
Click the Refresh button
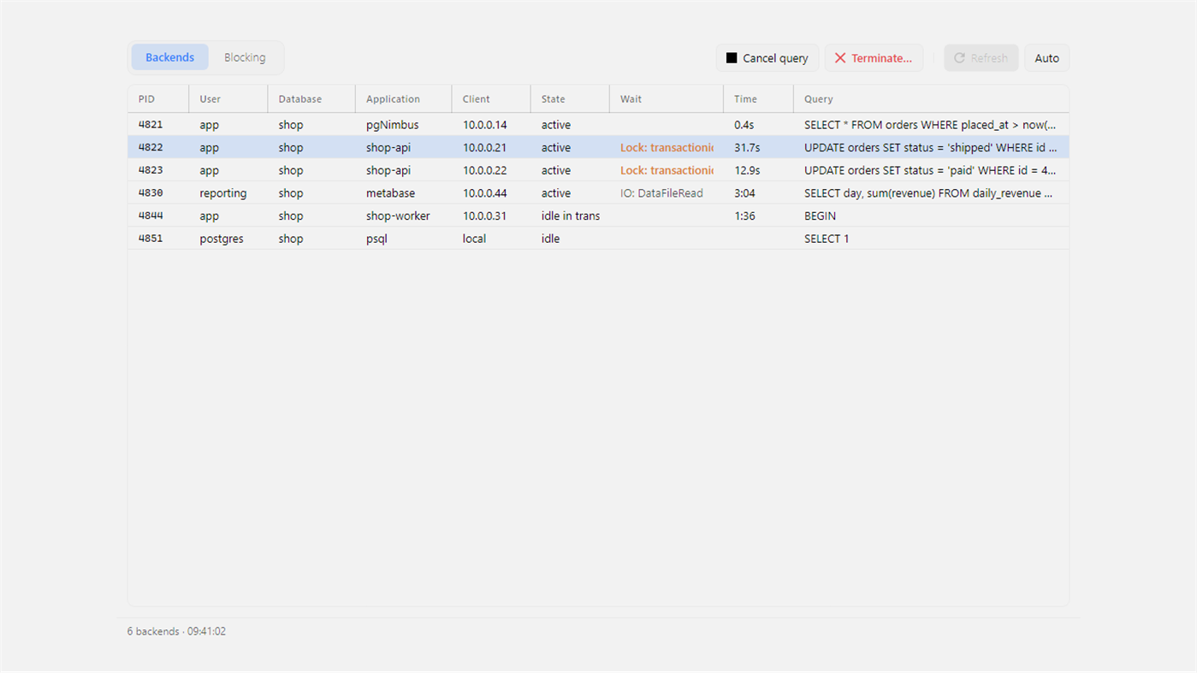tap(981, 58)
